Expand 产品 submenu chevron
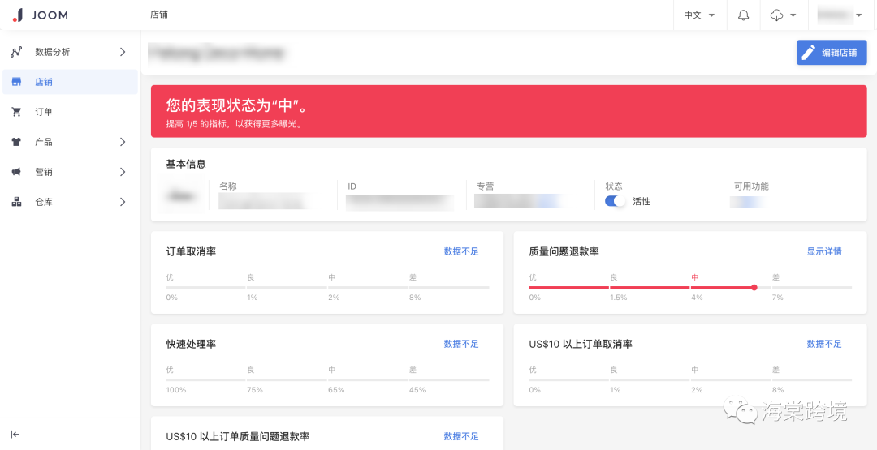 (123, 142)
